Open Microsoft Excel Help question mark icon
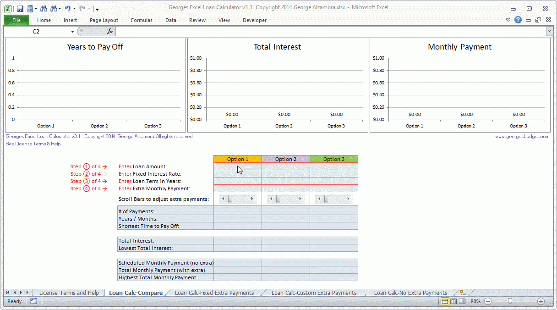 point(518,20)
